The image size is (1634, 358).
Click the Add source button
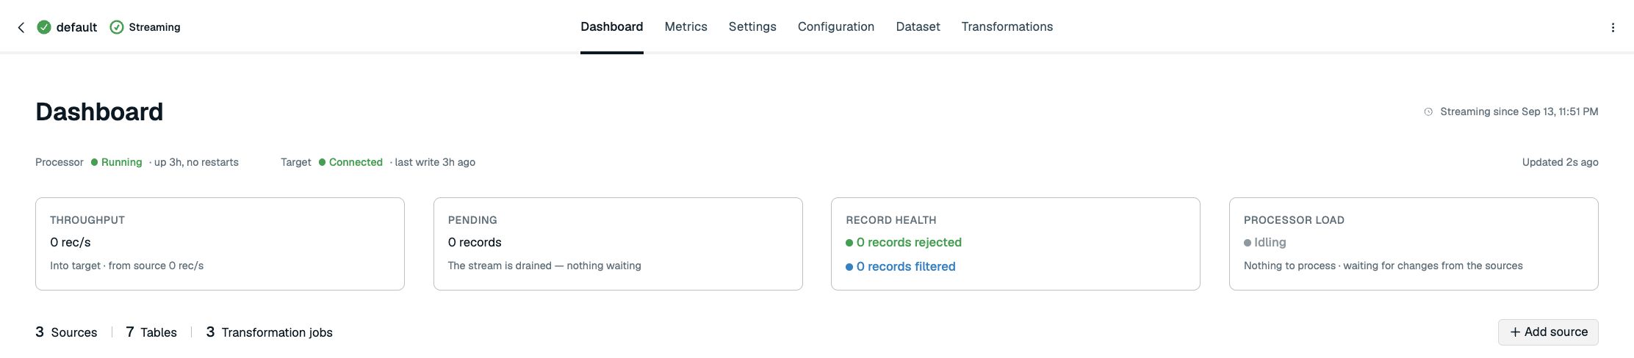coord(1548,332)
